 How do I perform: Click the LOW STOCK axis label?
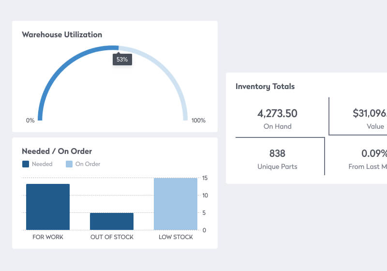click(176, 237)
